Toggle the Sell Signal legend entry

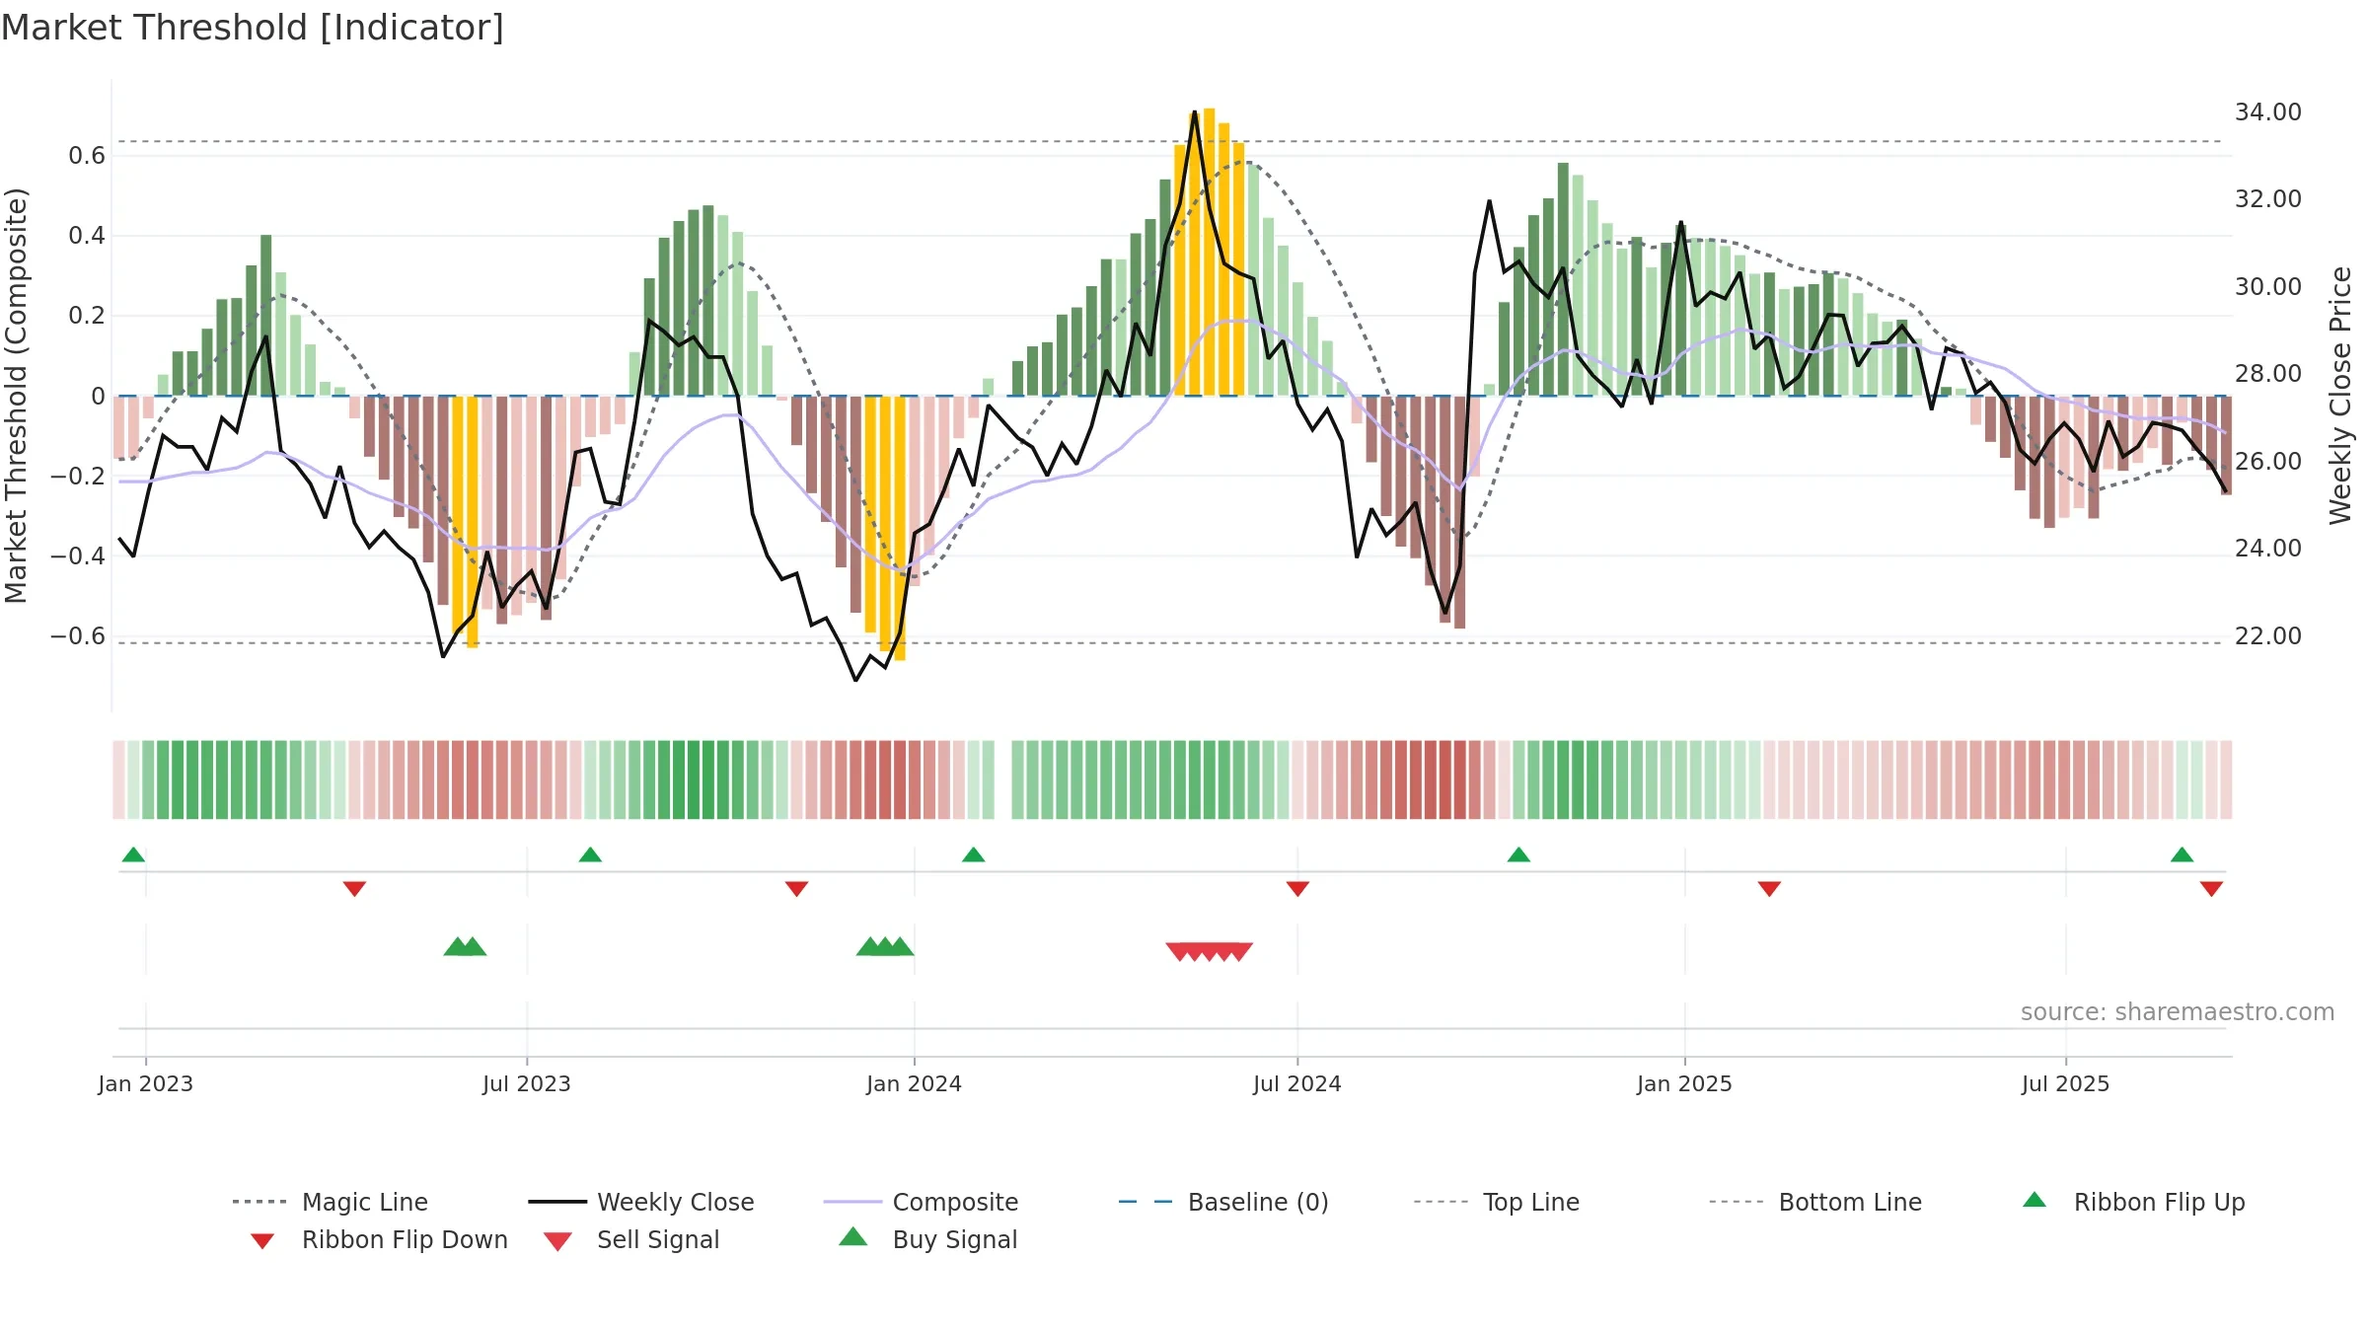tap(631, 1239)
